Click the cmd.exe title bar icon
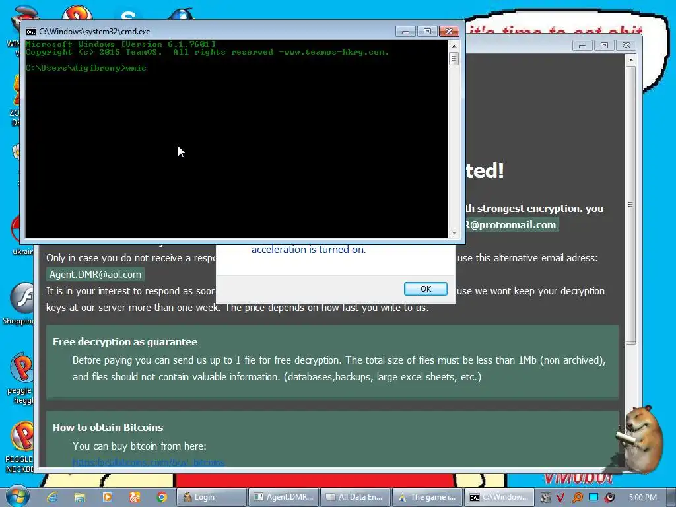The image size is (676, 507). pyautogui.click(x=30, y=32)
